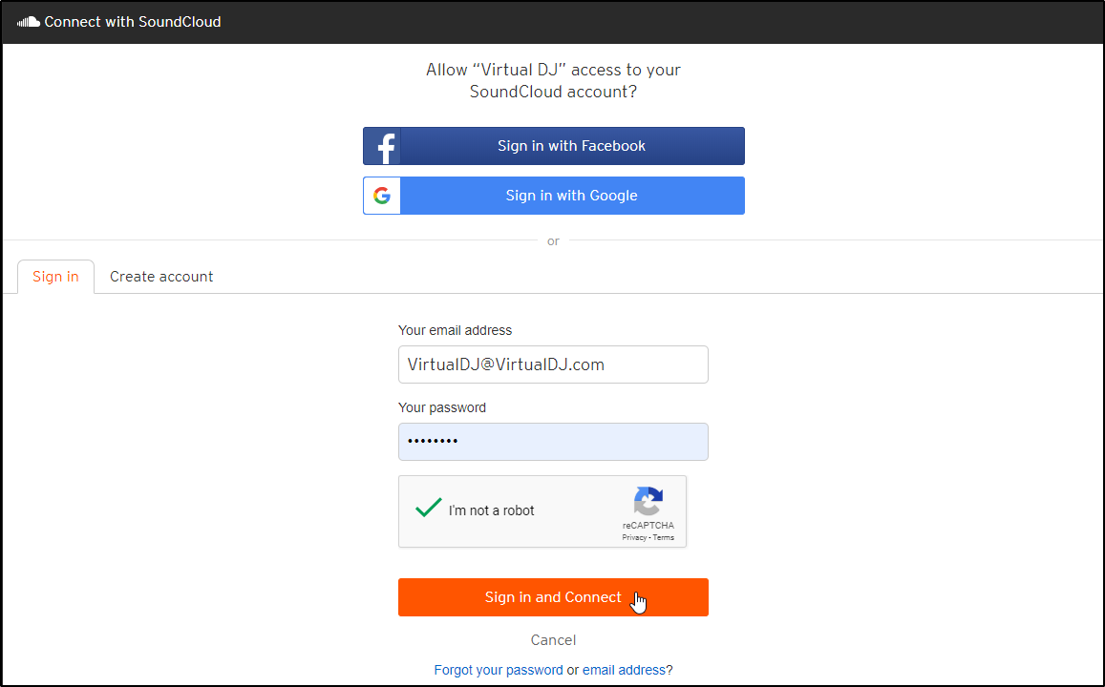
Task: Click the email address input field
Action: tap(553, 364)
